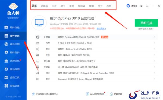Click the 主板 motherboard row icon
Screen dimensions: 163x100
click(x=38, y=55)
